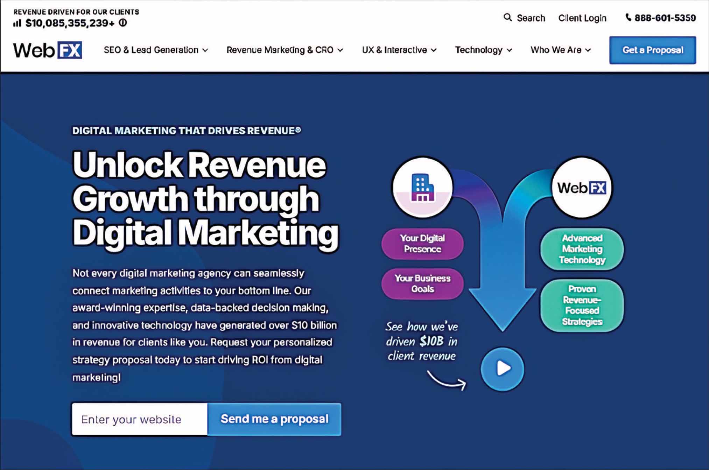Click the Get a Proposal button
Screen dimensions: 709x470
click(652, 50)
